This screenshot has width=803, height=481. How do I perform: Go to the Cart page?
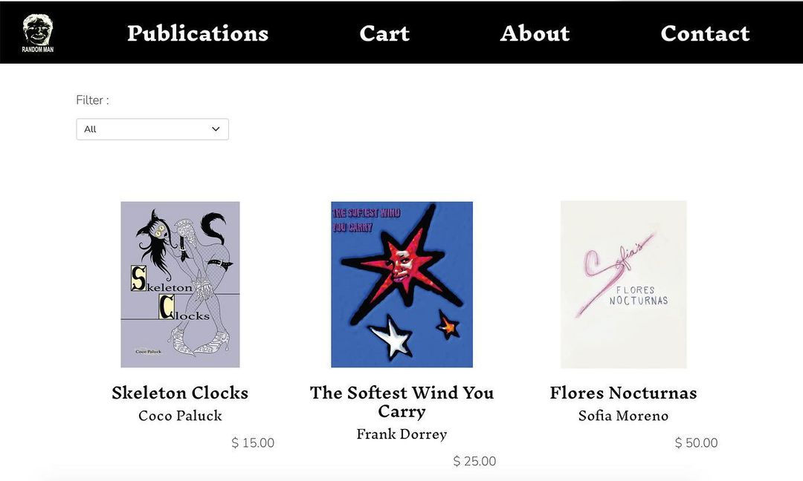point(384,33)
